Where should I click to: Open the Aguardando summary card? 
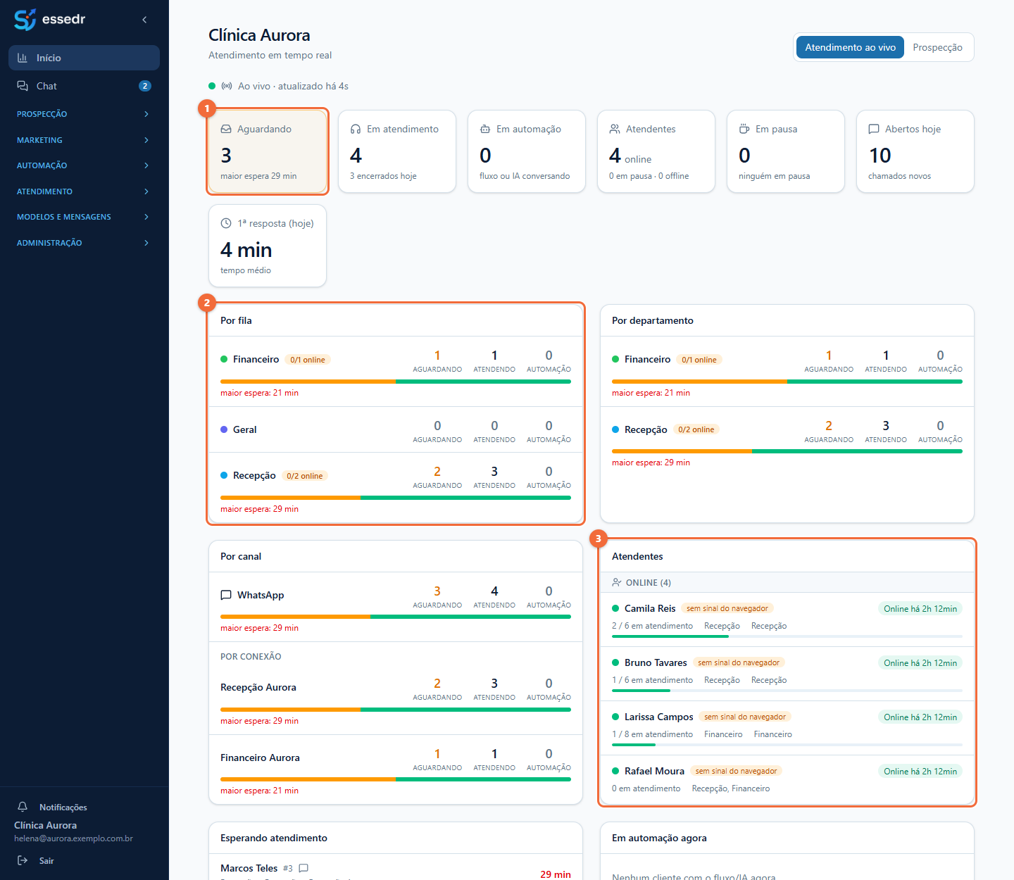268,151
